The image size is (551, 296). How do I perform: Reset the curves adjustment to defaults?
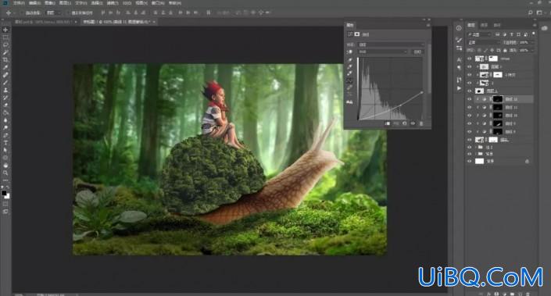pos(405,123)
